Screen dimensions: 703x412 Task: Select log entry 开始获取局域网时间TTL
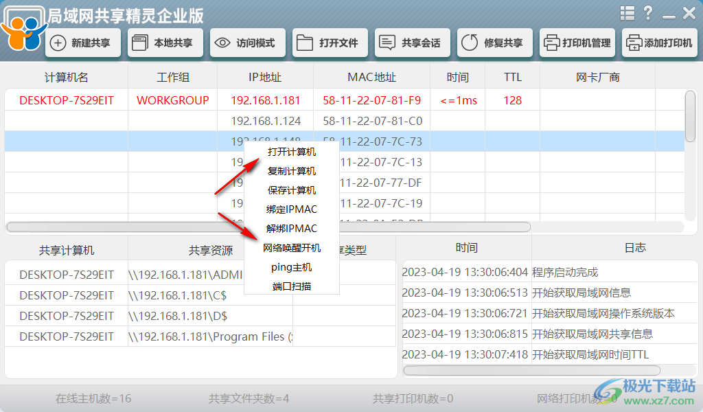point(590,354)
